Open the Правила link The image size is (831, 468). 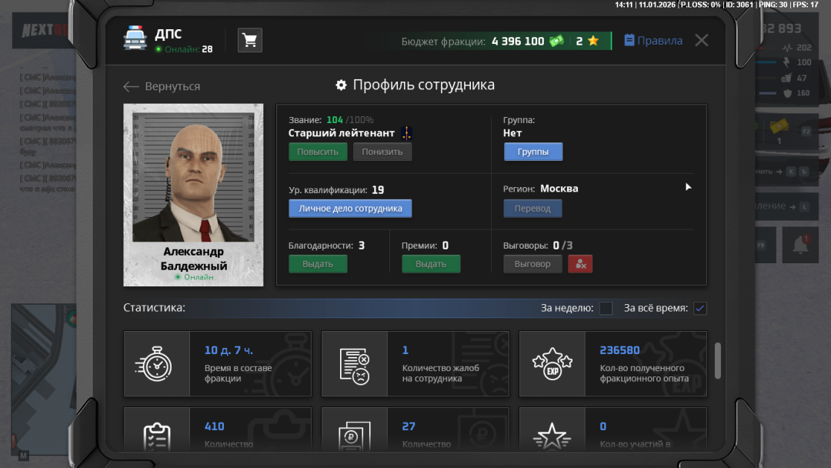[652, 40]
